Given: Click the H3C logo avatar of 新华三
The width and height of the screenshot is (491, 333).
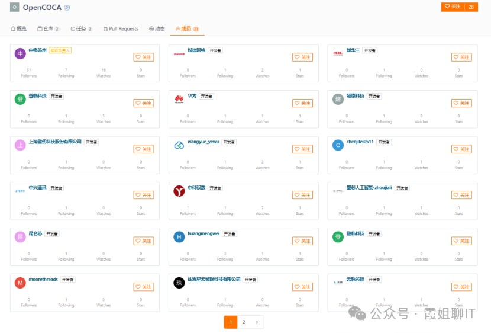Looking at the screenshot, I should [338, 53].
